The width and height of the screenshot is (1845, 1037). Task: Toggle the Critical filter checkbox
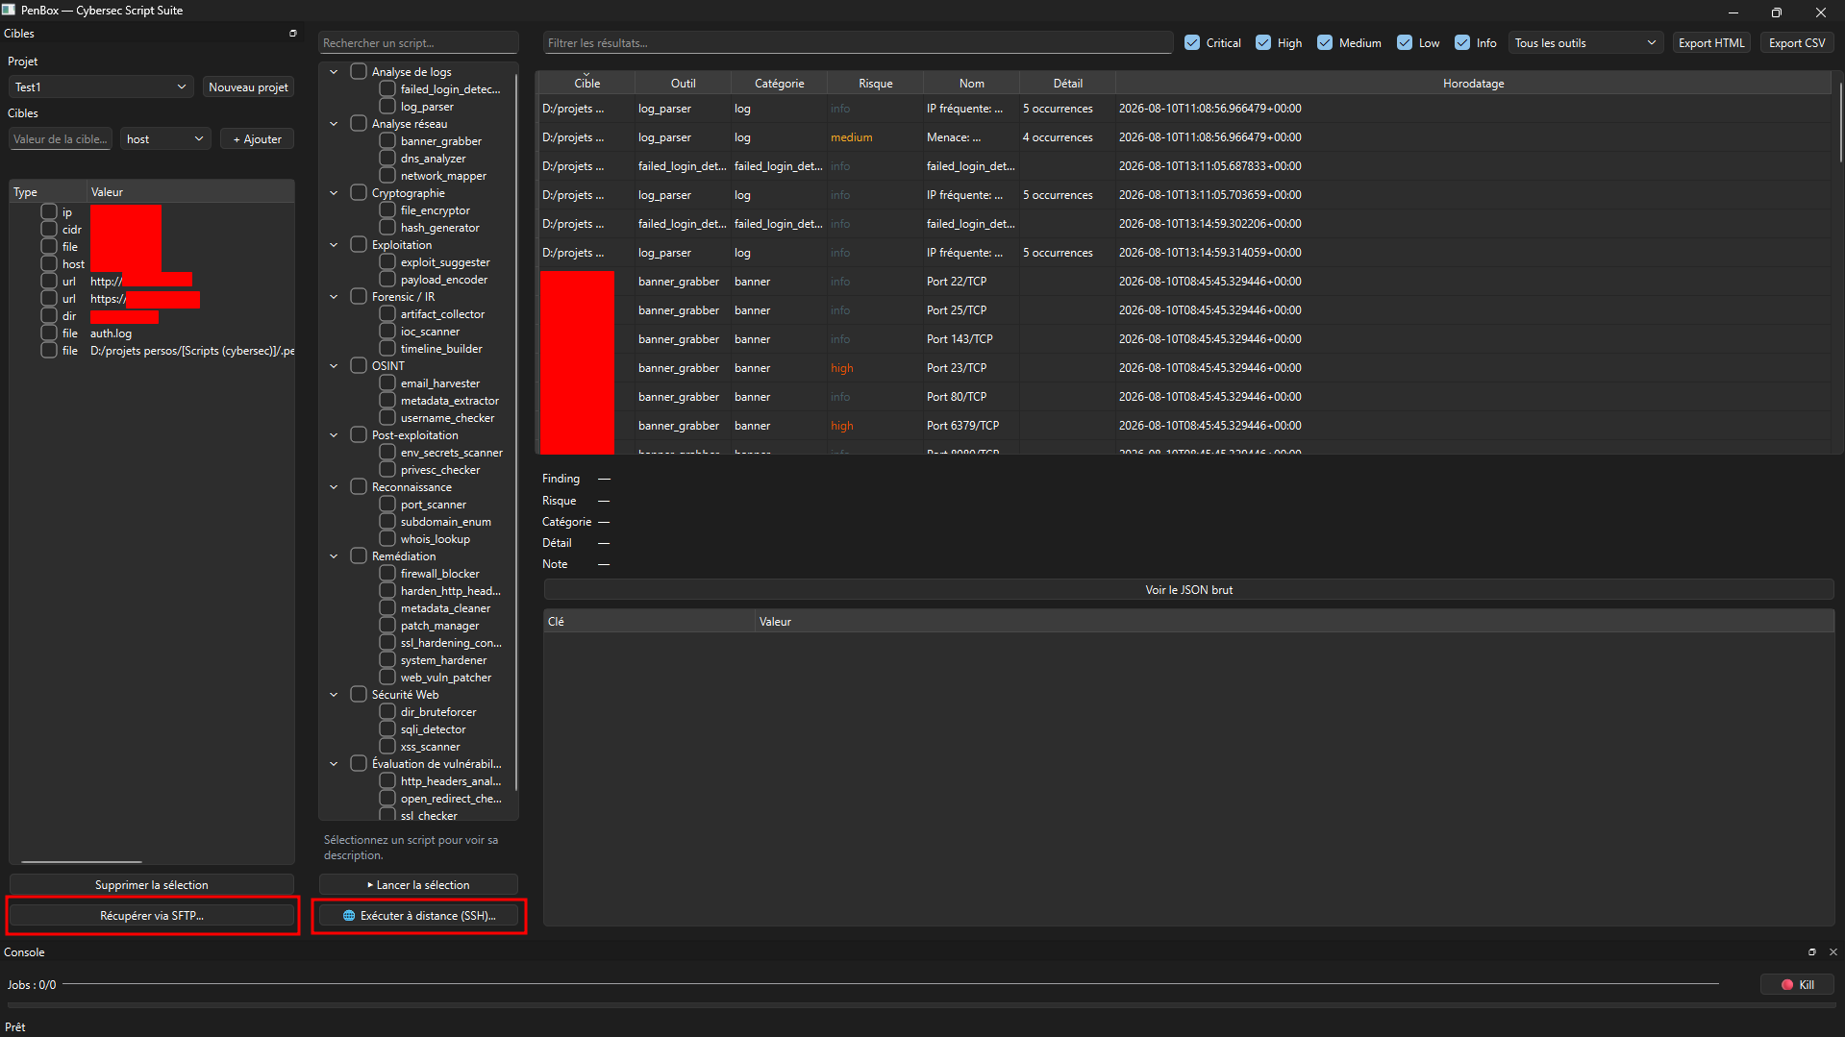(1192, 43)
